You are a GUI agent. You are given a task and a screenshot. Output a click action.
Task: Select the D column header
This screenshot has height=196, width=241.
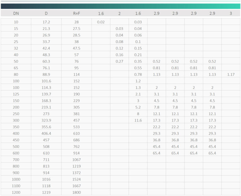pyautogui.click(x=46, y=13)
